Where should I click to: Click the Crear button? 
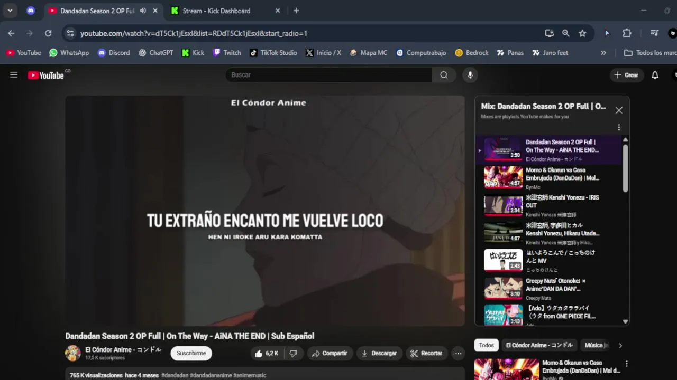(x=626, y=75)
